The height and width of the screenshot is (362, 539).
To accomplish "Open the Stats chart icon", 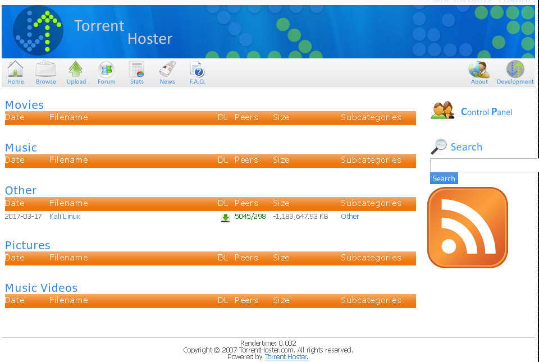I will click(x=136, y=70).
